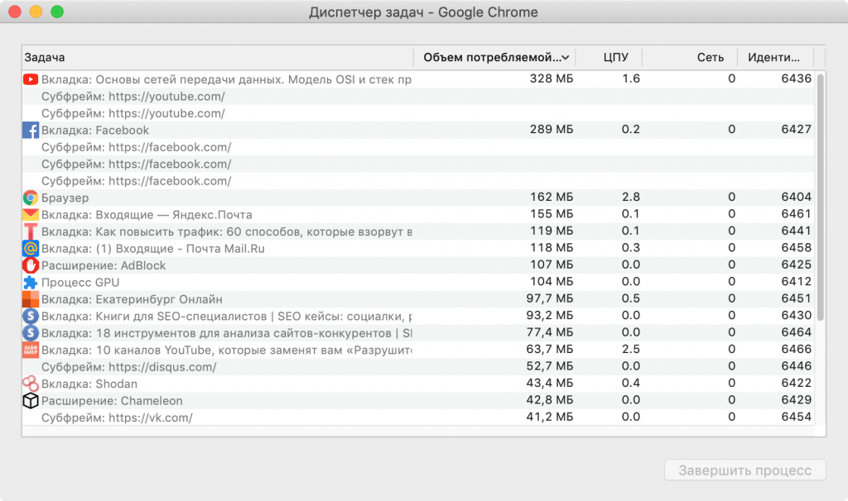Click the 97,7 МБ memory value
This screenshot has height=501, width=848.
550,298
